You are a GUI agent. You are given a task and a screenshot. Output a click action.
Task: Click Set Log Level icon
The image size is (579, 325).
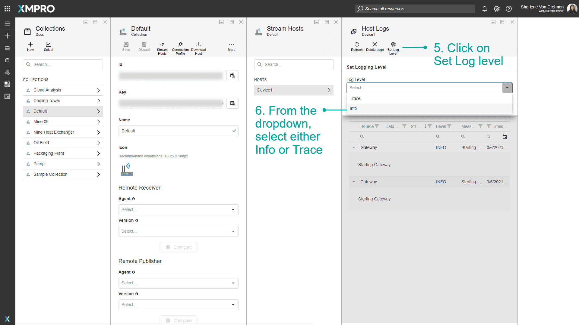pyautogui.click(x=393, y=45)
